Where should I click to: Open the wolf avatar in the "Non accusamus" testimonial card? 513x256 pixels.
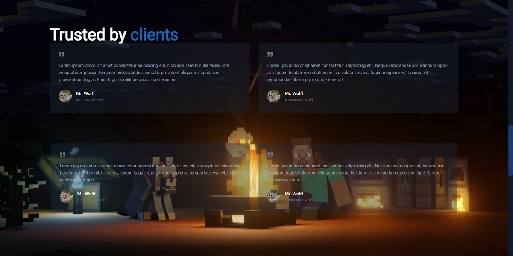[x=65, y=96]
